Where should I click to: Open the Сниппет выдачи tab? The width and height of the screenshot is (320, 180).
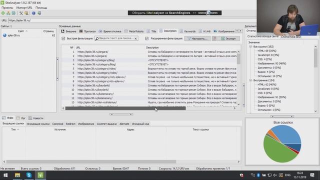click(x=106, y=124)
